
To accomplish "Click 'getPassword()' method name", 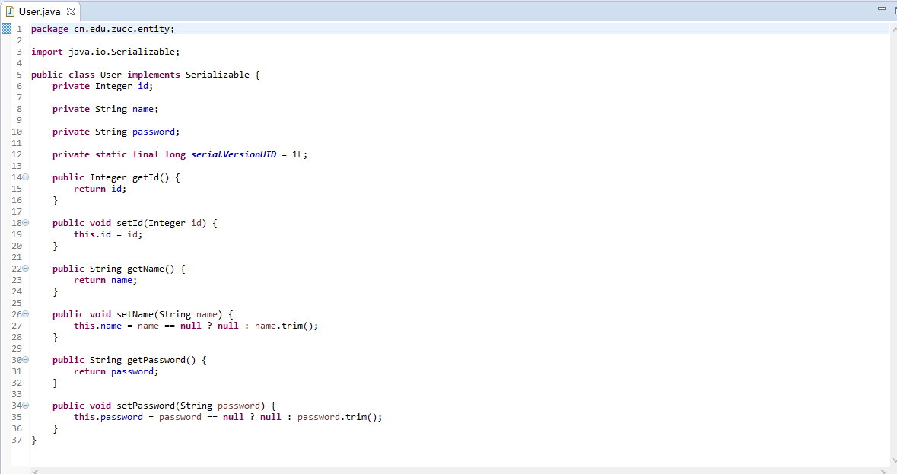I will [x=161, y=360].
